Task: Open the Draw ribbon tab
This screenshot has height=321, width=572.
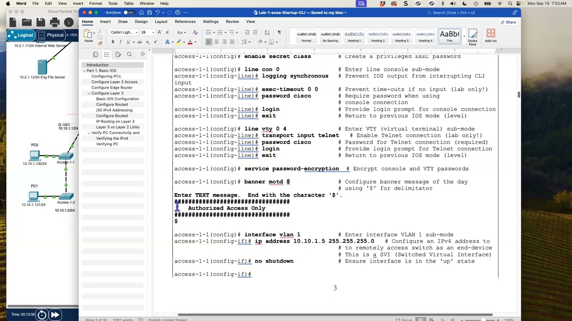Action: point(123,21)
